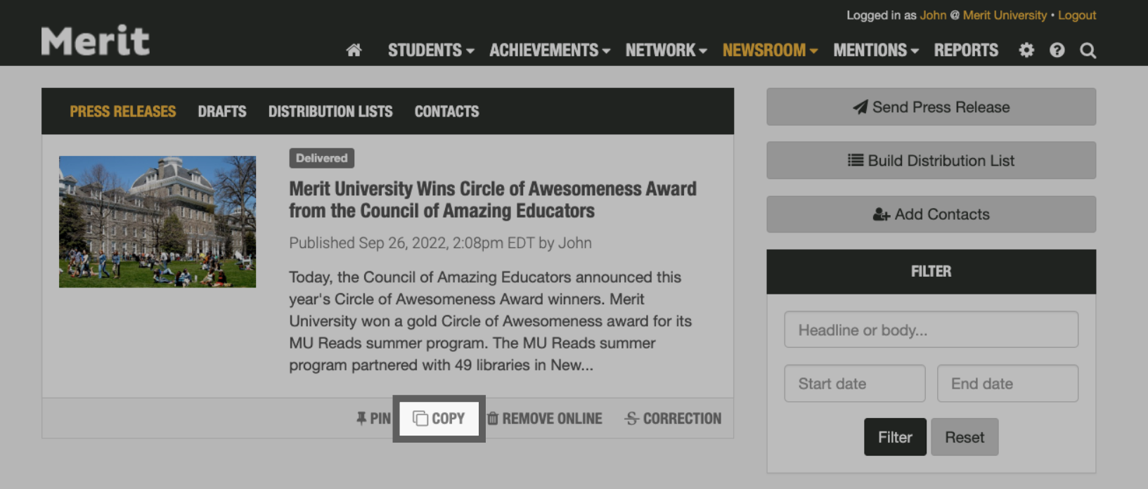
Task: Click the help question mark icon
Action: [1057, 50]
